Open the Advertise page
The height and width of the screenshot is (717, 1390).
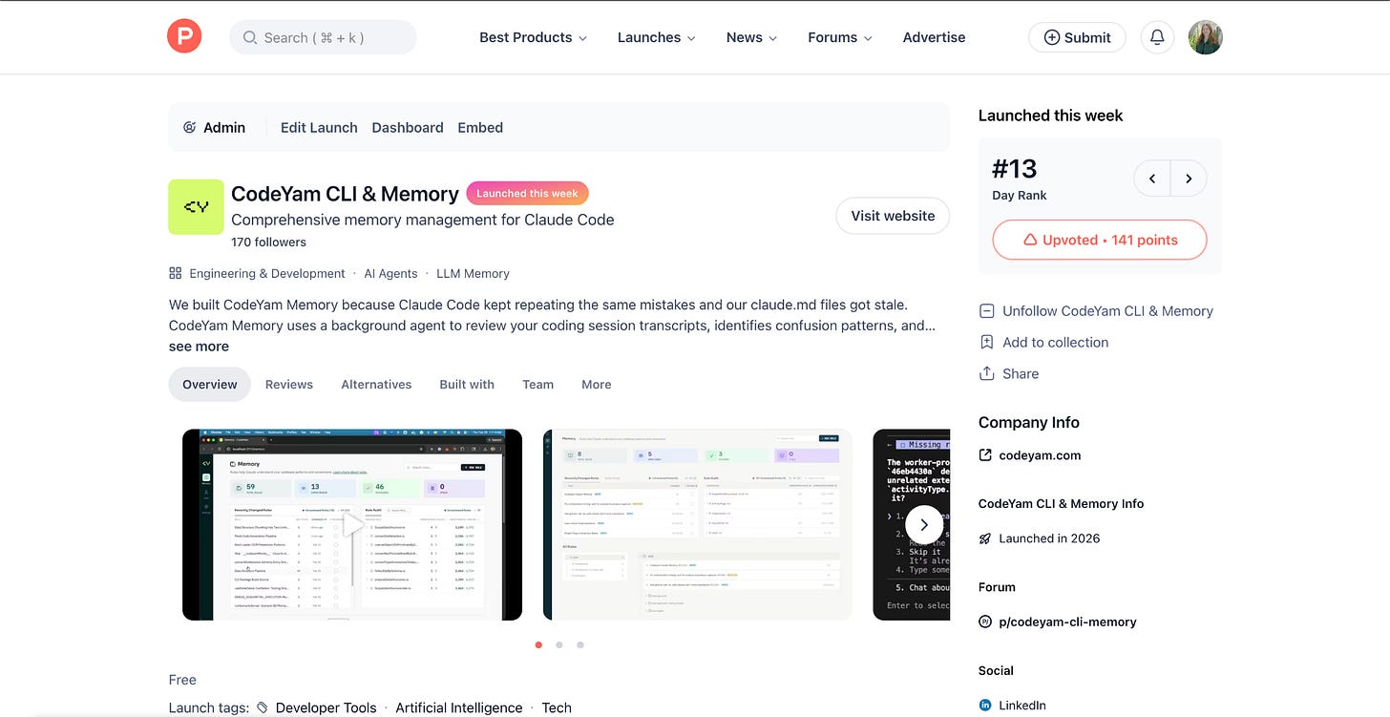934,37
